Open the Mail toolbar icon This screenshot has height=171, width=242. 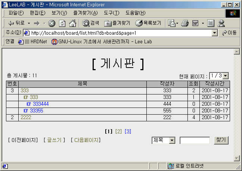[x=172, y=23]
